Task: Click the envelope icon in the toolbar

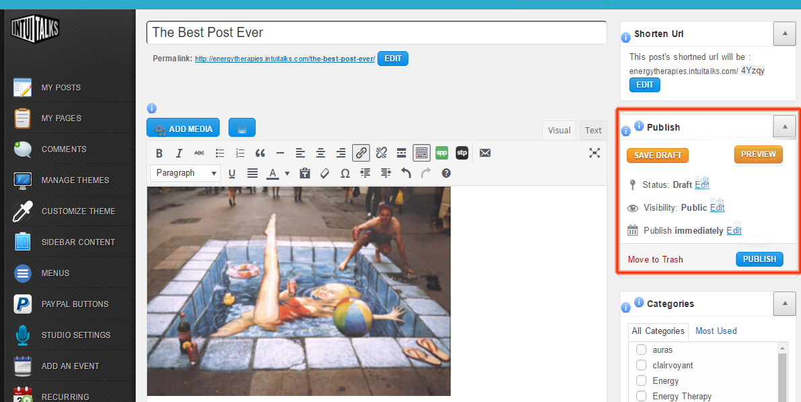Action: (x=485, y=153)
